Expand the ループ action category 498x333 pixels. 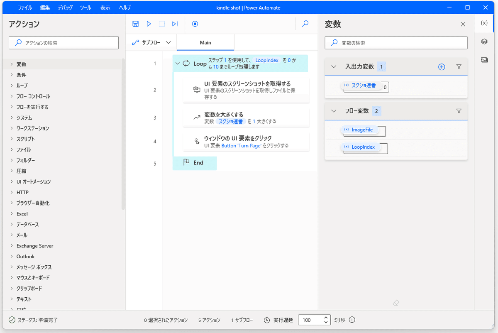(x=12, y=86)
